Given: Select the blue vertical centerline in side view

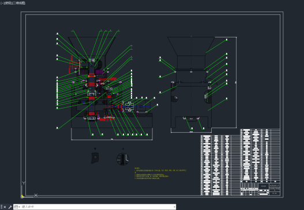Looking at the screenshot, I should pos(191,79).
